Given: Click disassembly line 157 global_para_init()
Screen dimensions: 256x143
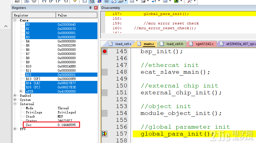Looking at the screenshot, I should (x=166, y=14).
